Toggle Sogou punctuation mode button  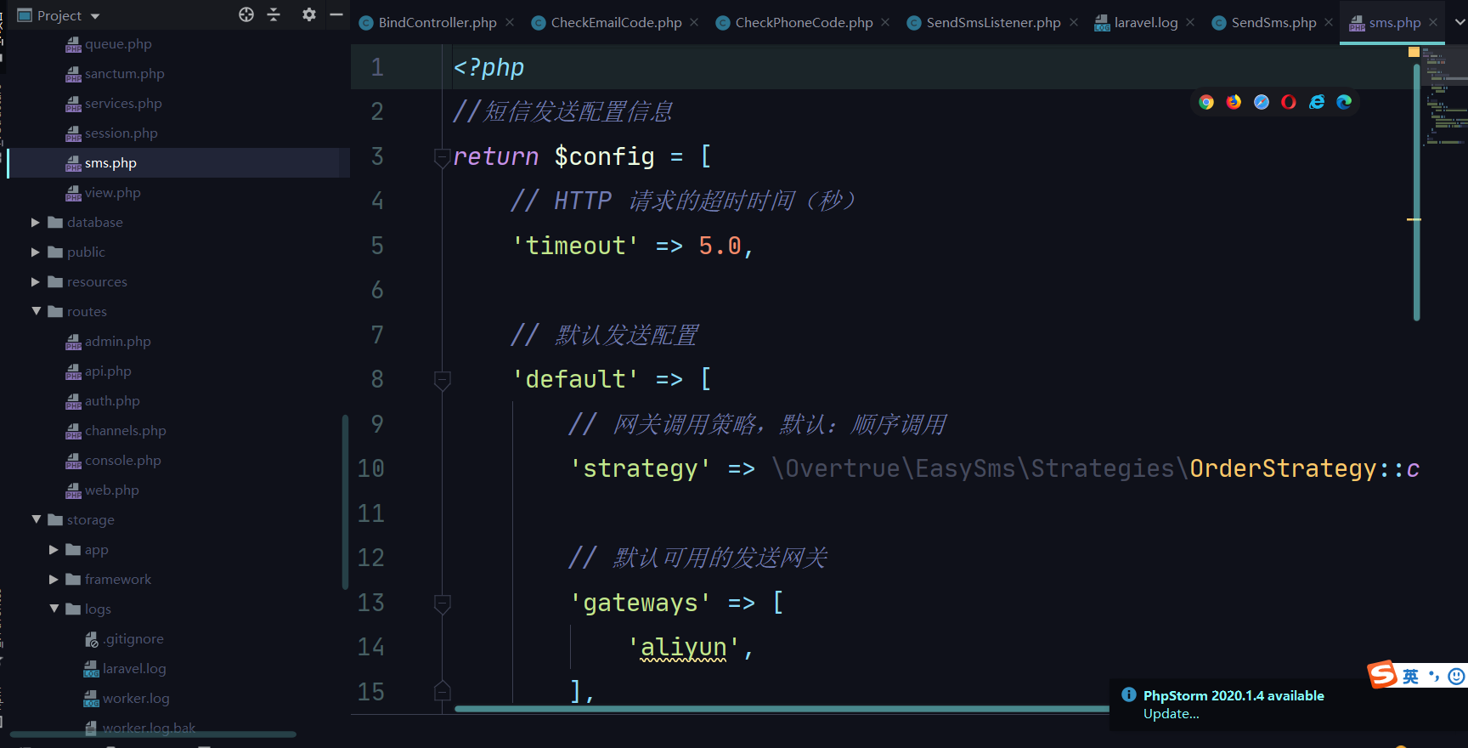tap(1434, 677)
